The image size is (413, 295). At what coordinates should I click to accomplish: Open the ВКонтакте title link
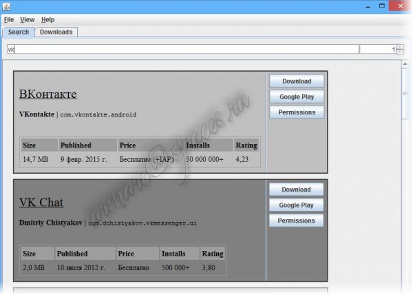48,94
